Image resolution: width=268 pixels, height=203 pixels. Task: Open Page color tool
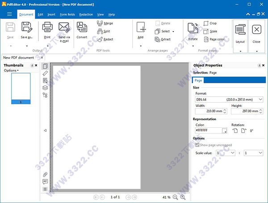click(214, 39)
